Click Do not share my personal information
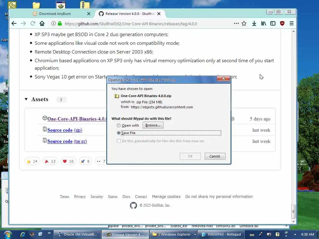Screen dimensions: 319x239 (219, 197)
